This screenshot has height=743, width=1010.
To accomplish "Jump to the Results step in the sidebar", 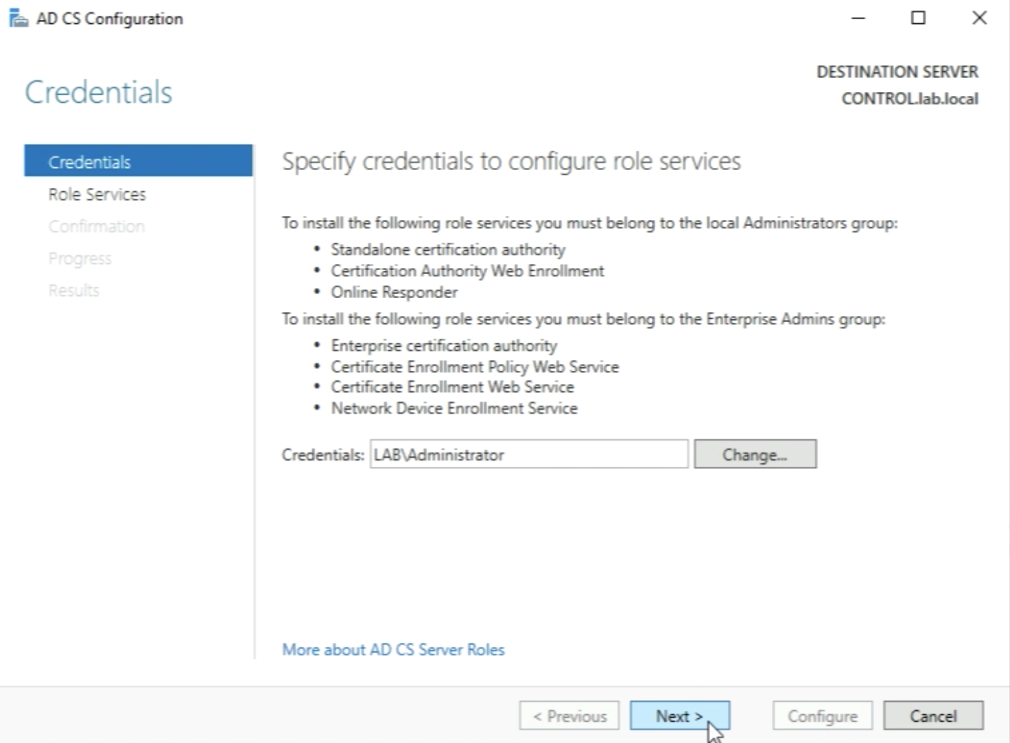I will tap(73, 291).
